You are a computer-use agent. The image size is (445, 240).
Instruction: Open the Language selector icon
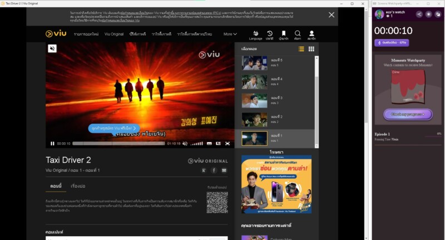coord(255,36)
